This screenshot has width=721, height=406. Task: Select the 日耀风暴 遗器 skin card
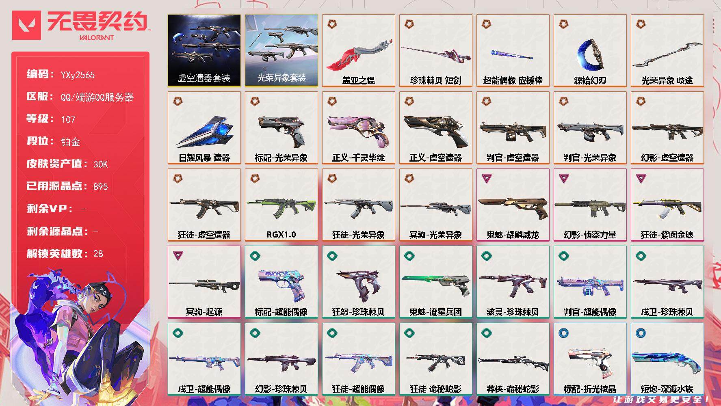point(204,127)
